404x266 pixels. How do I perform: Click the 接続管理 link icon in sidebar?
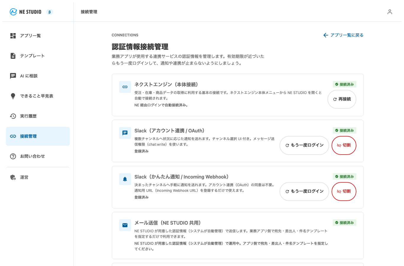[13, 136]
